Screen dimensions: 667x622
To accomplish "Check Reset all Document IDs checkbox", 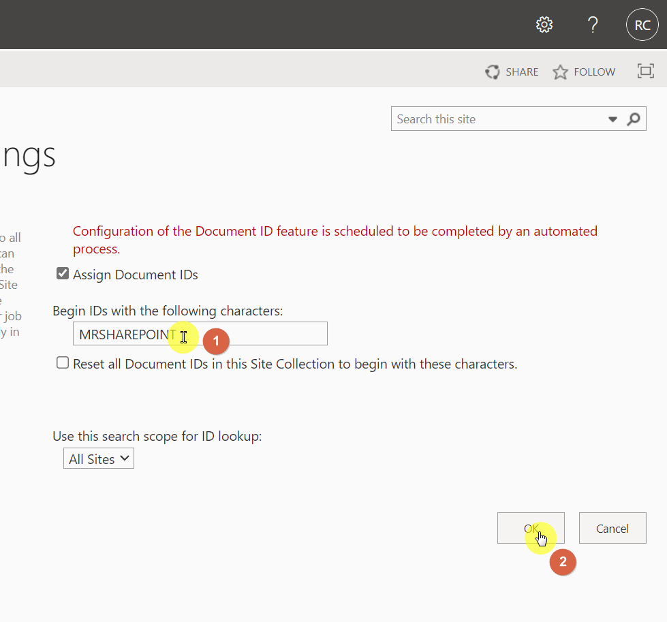I will click(63, 363).
